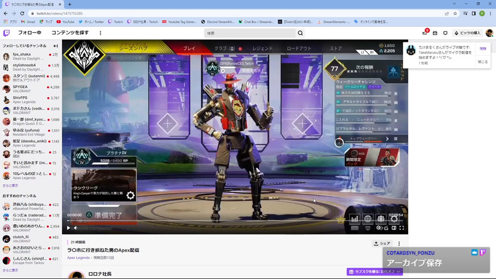
Task: Open the chat bubble icon in header
Action: click(445, 33)
